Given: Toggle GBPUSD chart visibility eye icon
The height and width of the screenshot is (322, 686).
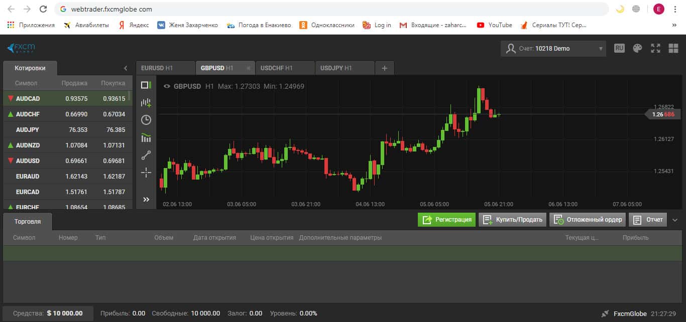Looking at the screenshot, I should pyautogui.click(x=167, y=86).
